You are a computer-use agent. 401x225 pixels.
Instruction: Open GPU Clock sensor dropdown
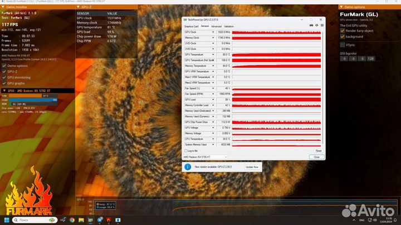pos(213,32)
